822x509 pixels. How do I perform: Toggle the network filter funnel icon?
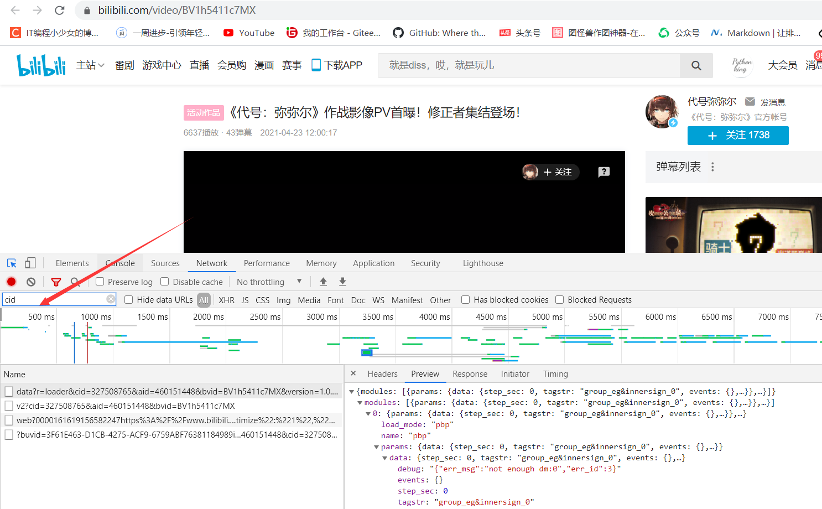pos(56,282)
